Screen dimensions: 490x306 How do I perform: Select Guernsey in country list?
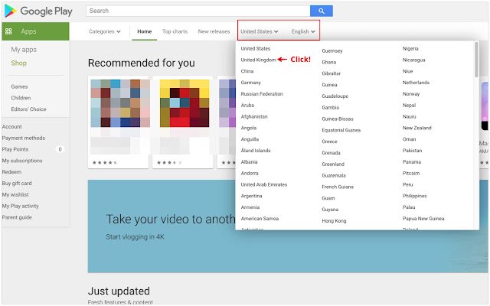click(x=332, y=51)
